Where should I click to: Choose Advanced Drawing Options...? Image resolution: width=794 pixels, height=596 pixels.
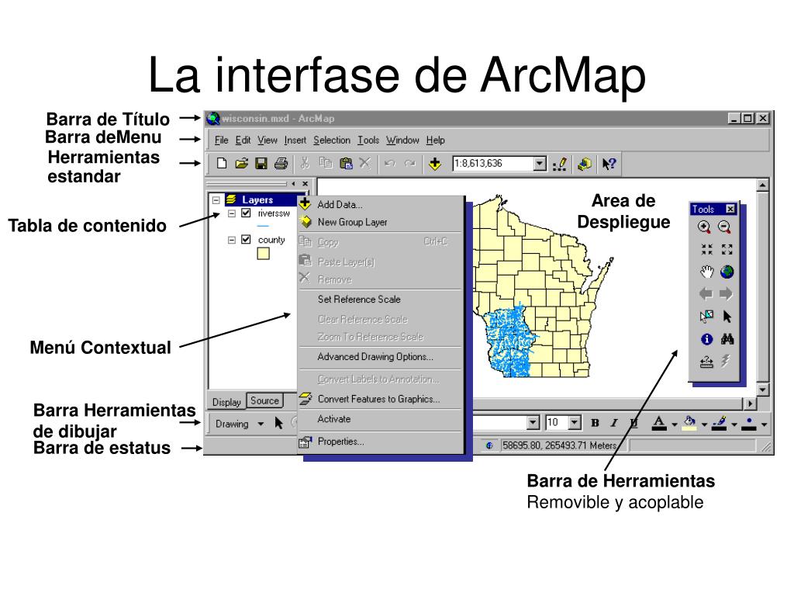pyautogui.click(x=381, y=357)
